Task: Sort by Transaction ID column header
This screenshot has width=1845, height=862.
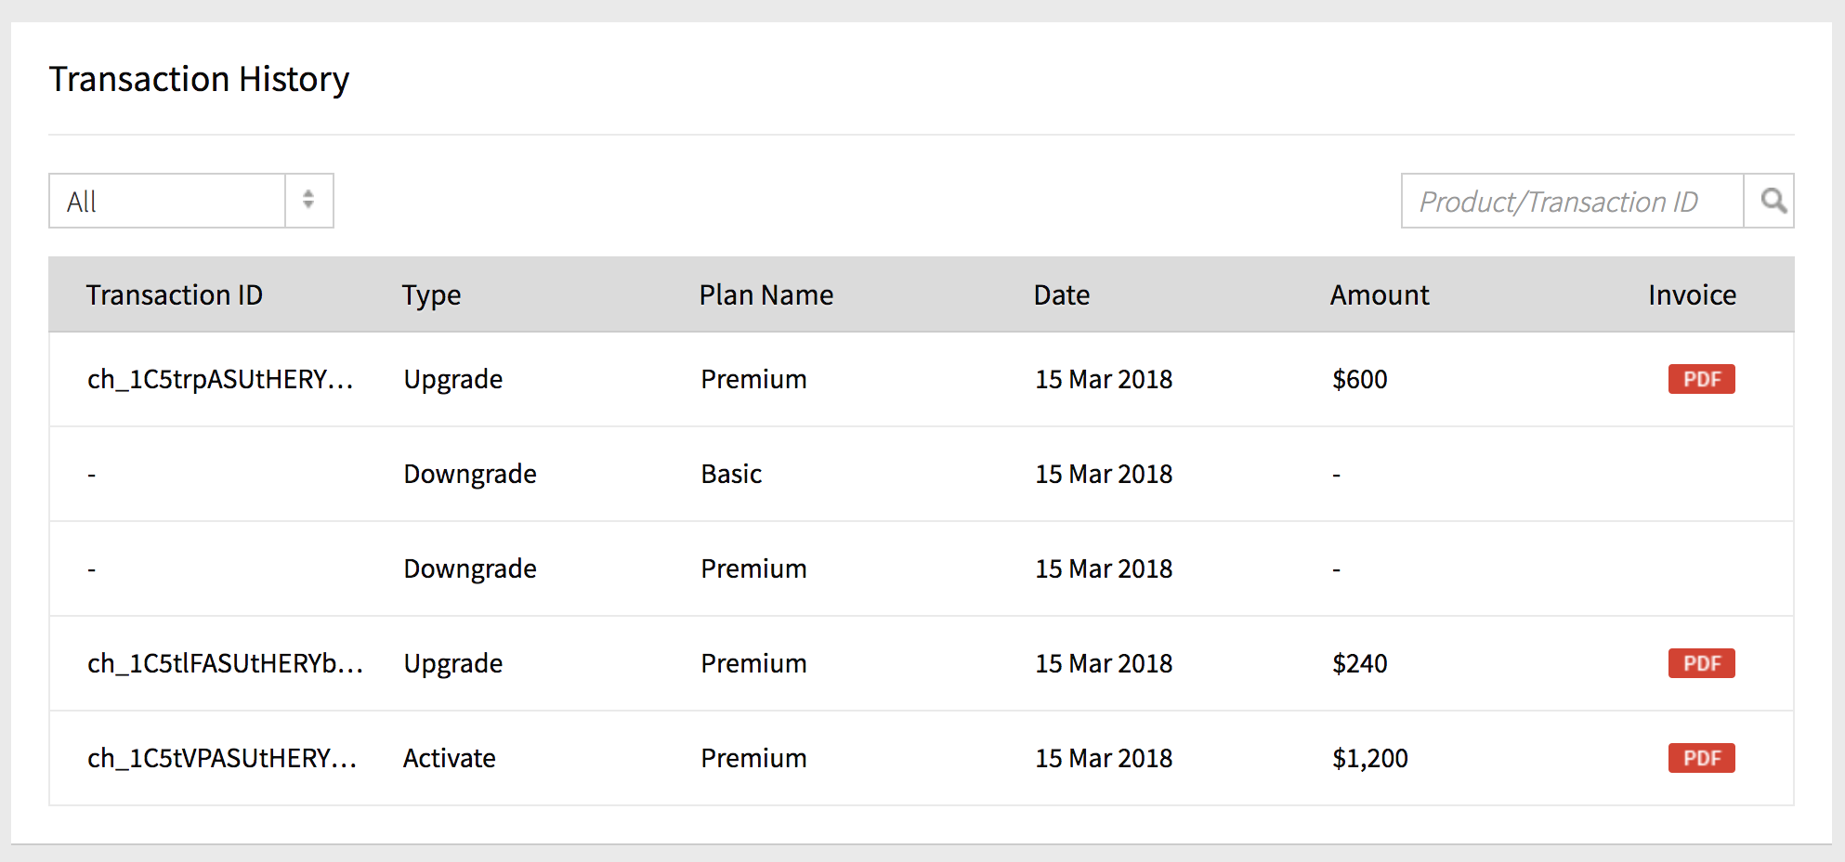Action: [x=175, y=295]
